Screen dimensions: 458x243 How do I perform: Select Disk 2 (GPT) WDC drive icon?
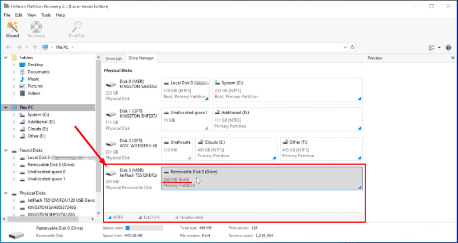click(111, 144)
